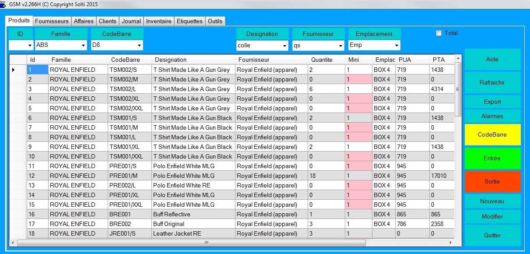
Task: Open the Aide help panel
Action: pyautogui.click(x=492, y=59)
